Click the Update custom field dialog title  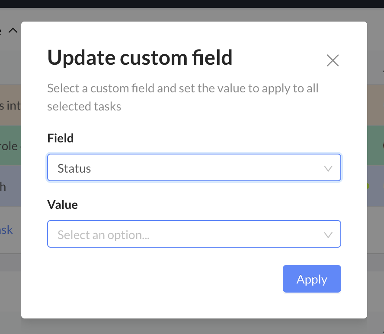coord(140,57)
